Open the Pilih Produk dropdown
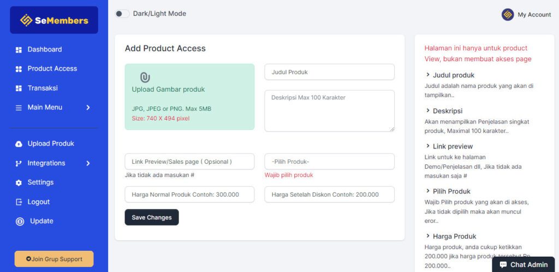The height and width of the screenshot is (272, 559). (329, 162)
